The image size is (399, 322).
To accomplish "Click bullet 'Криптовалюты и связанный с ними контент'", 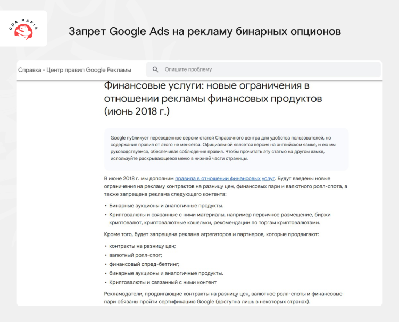I will 163,282.
